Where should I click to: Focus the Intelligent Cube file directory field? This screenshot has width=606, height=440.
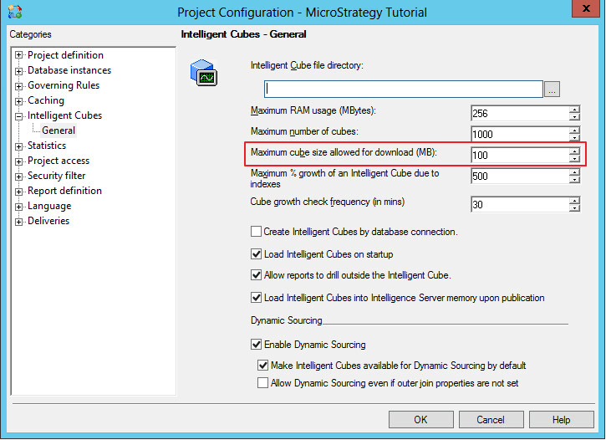404,90
